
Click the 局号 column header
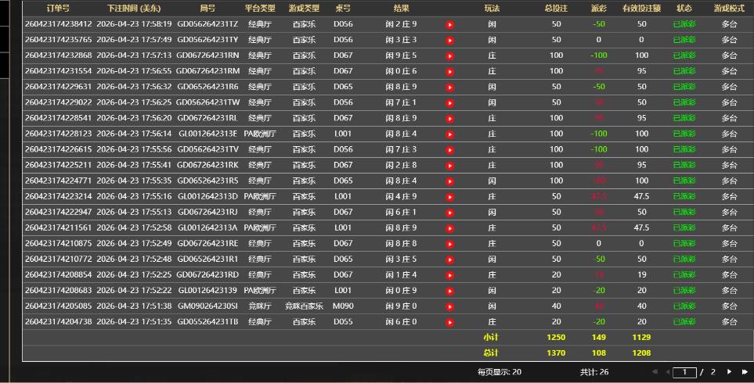[207, 8]
